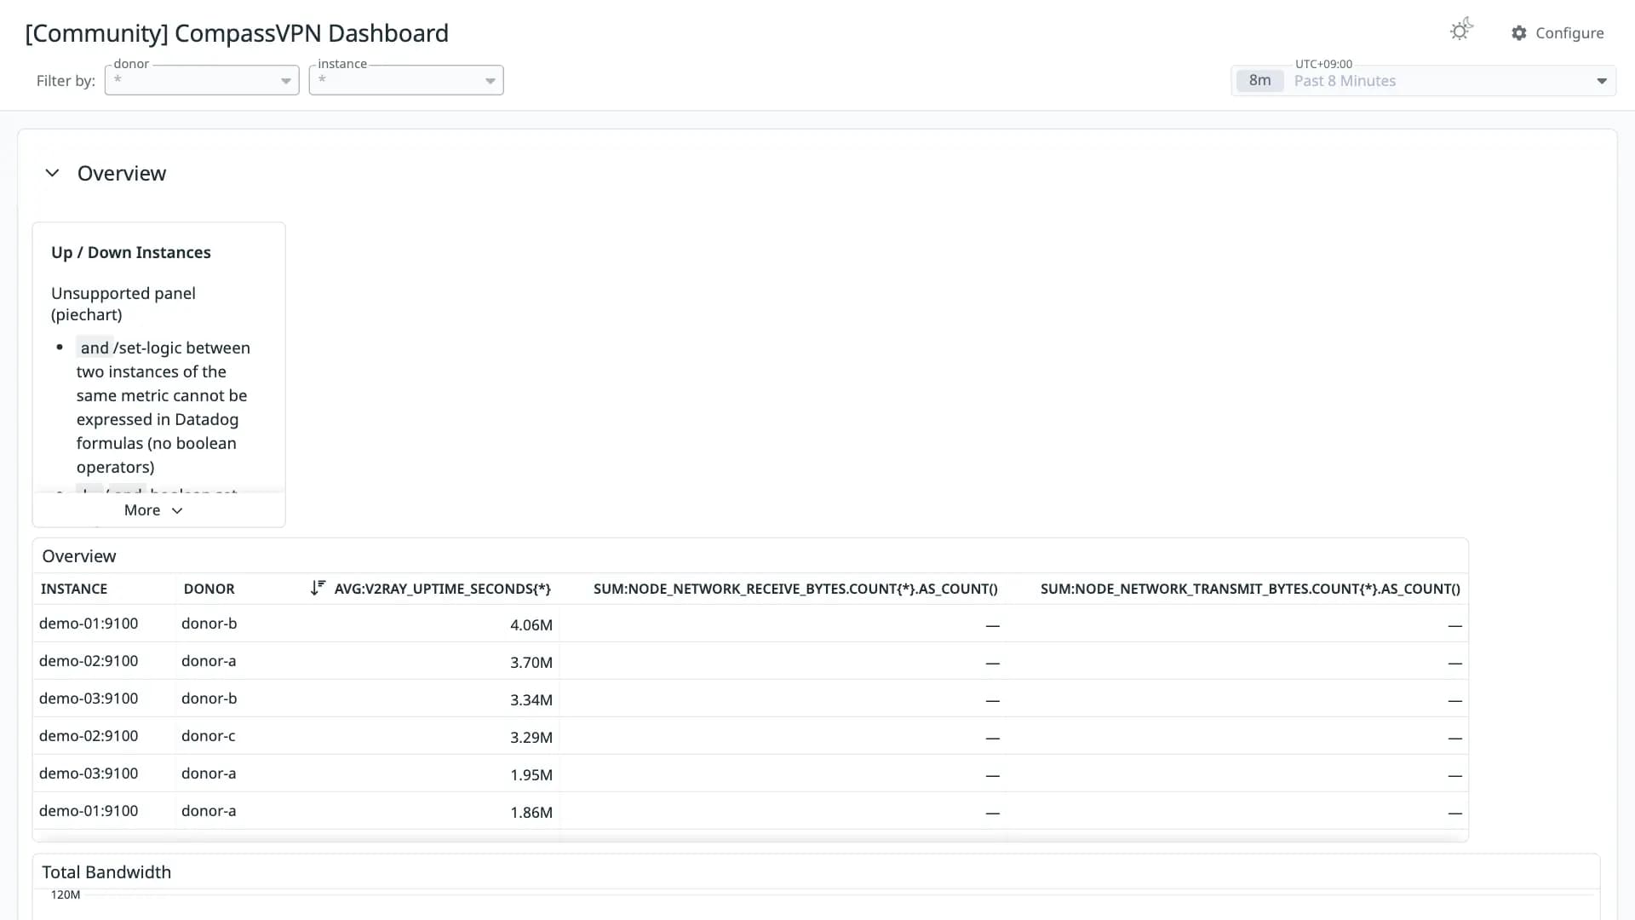Open the Past 8 Minutes time range selector
The height and width of the screenshot is (920, 1635).
pos(1423,81)
